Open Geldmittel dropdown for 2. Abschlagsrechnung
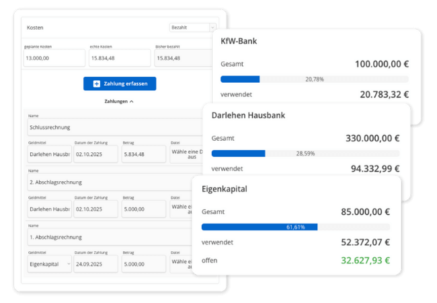437x303 pixels. [48, 209]
